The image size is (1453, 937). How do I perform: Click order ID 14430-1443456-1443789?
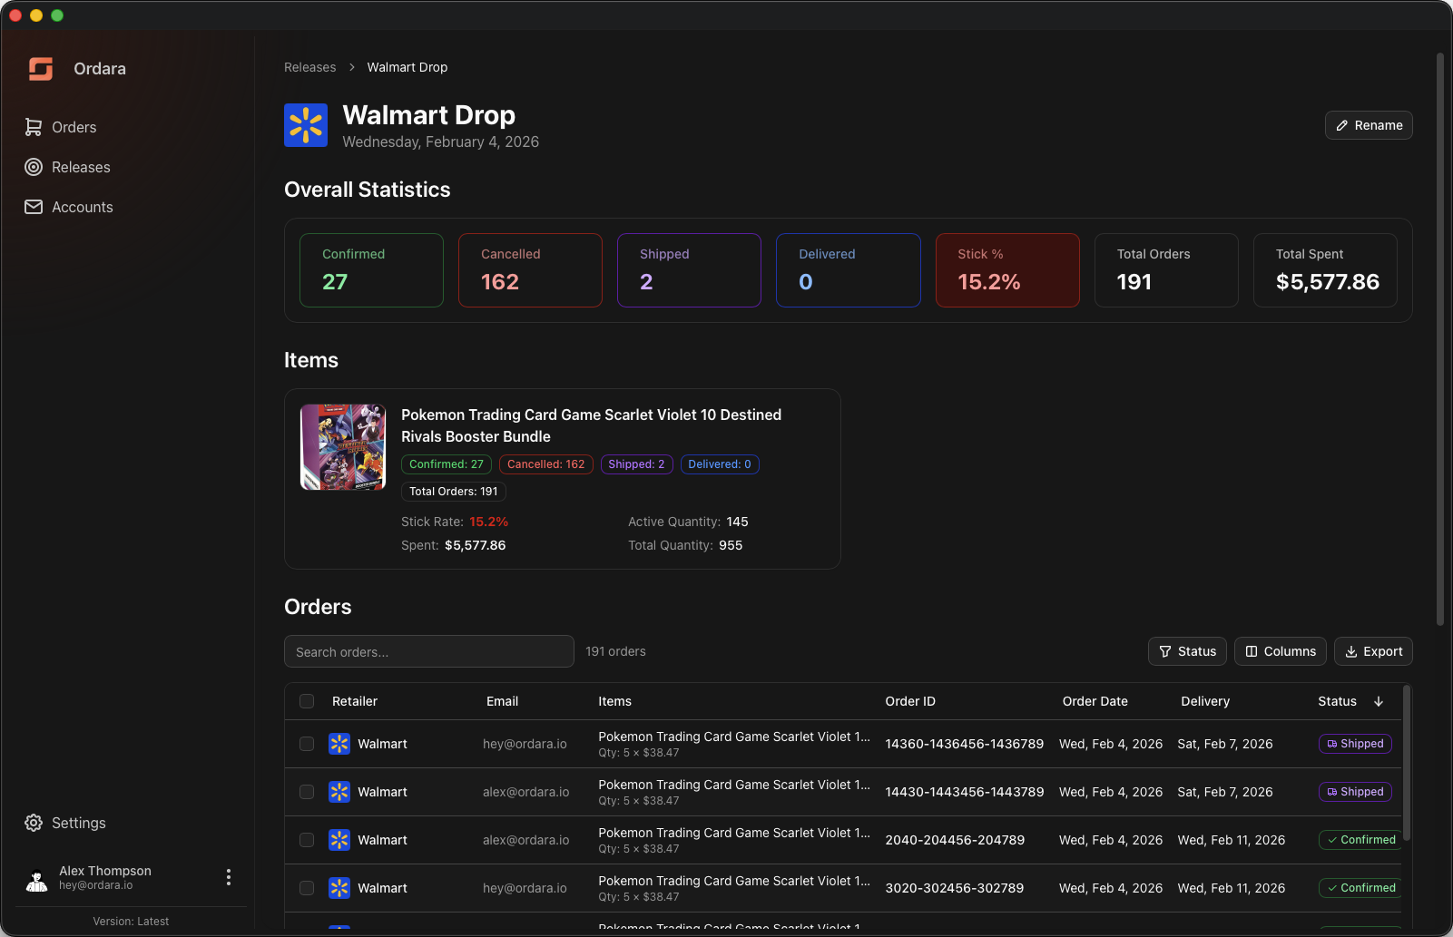pyautogui.click(x=965, y=792)
